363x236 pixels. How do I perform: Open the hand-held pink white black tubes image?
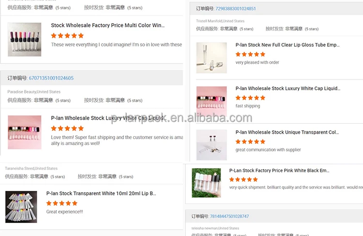click(x=206, y=183)
